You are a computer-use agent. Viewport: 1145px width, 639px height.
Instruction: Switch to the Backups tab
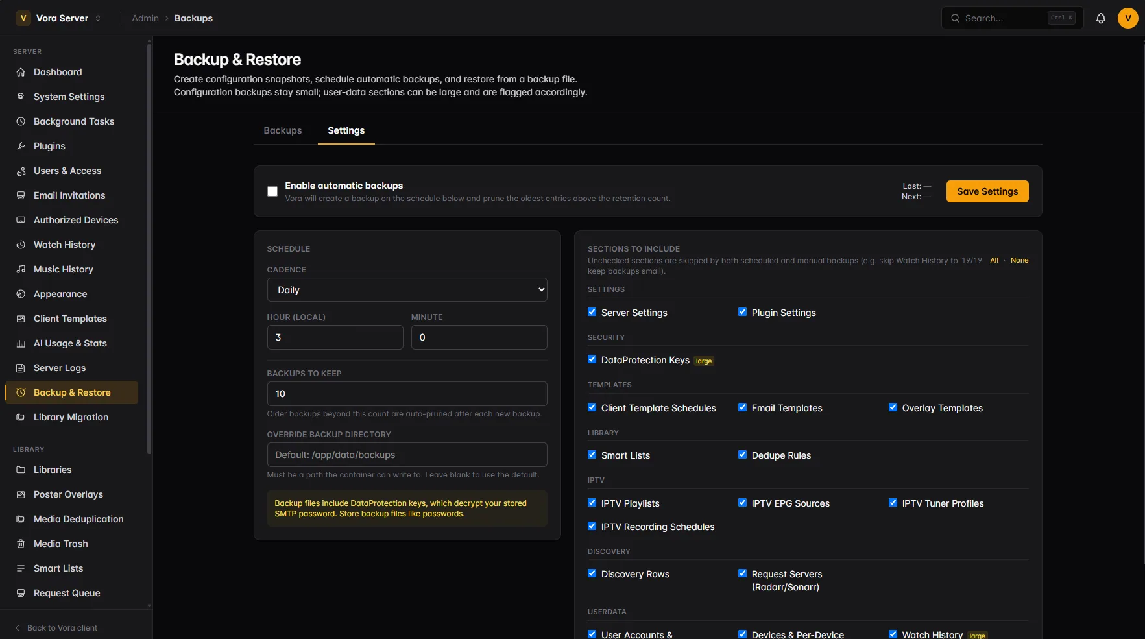[283, 130]
